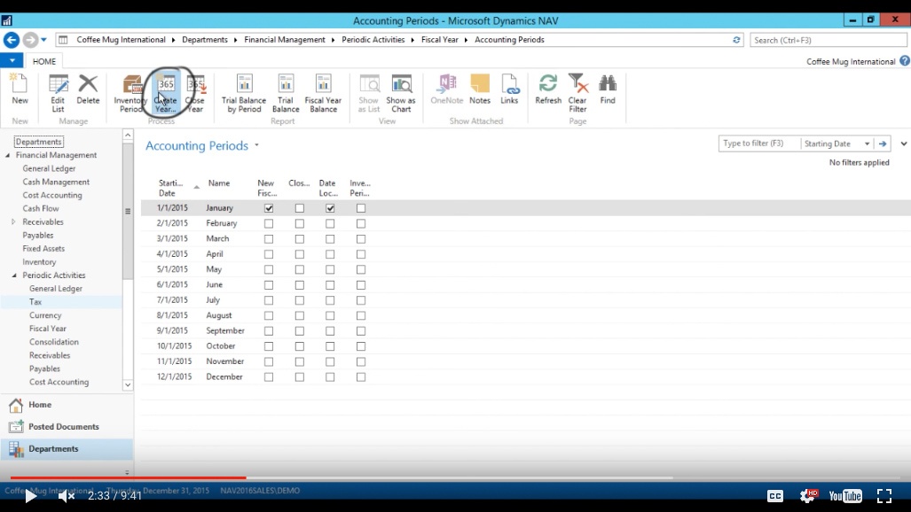Play the video

[30, 496]
